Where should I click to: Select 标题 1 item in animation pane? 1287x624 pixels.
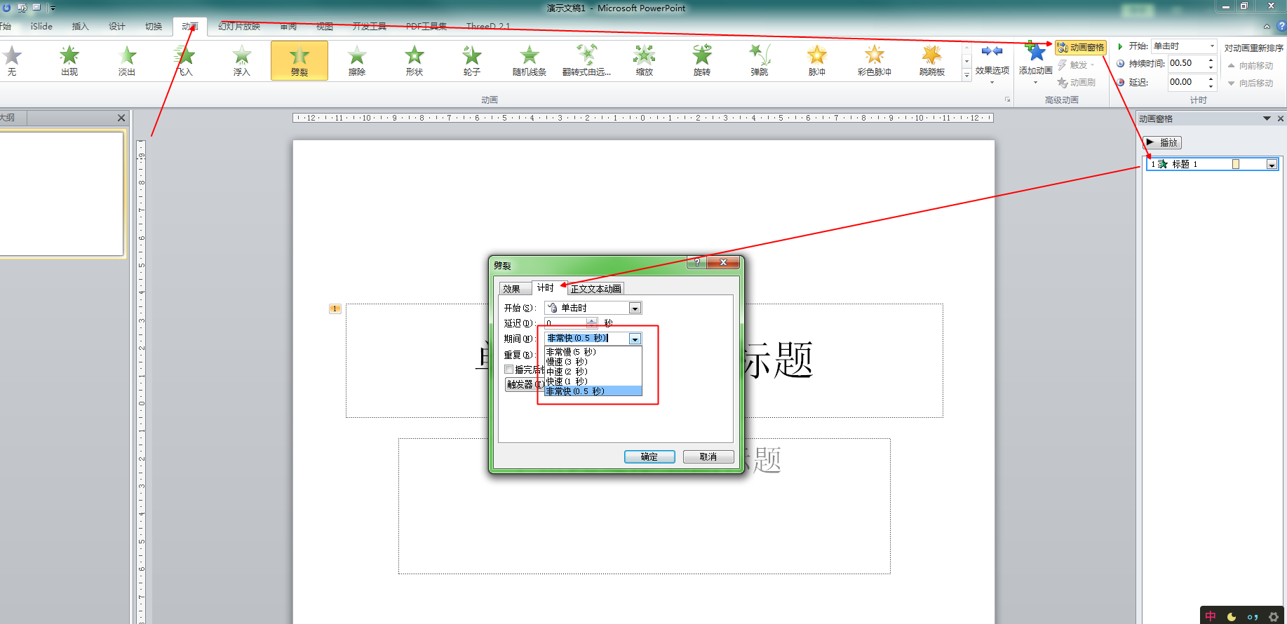(x=1211, y=164)
